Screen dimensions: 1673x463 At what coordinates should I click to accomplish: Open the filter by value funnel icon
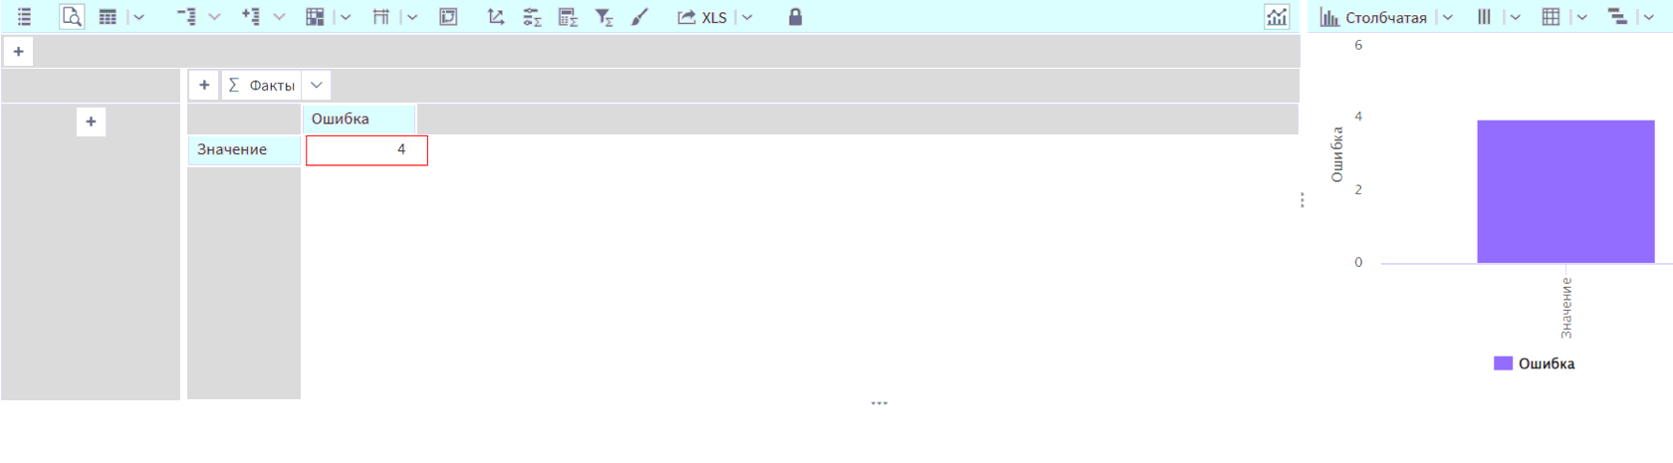pos(603,17)
